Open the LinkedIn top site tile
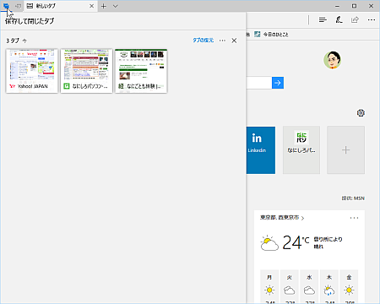The image size is (380, 304). pos(261,150)
